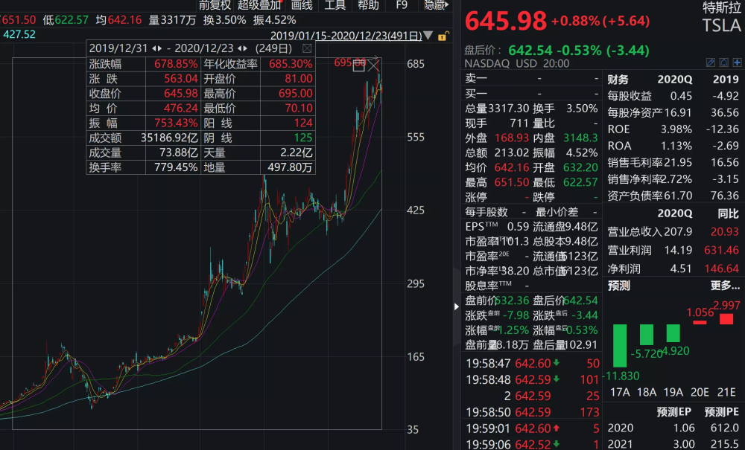This screenshot has width=745, height=450.
Task: Click the 阴线 125 count
Action: (302, 138)
